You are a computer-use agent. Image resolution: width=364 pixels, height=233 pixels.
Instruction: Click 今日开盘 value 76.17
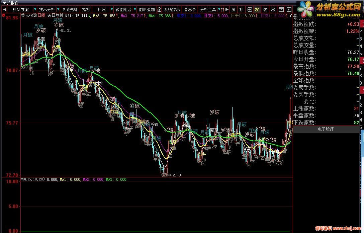tap(353, 59)
